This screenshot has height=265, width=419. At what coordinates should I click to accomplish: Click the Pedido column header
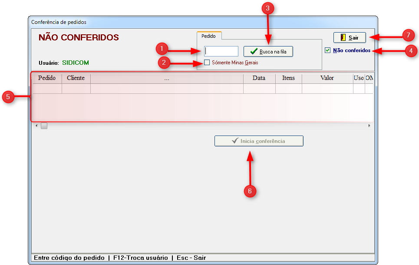[x=47, y=78]
